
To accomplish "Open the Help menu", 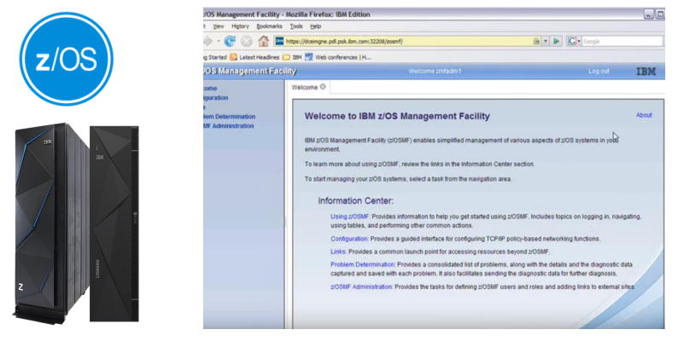I will 316,26.
